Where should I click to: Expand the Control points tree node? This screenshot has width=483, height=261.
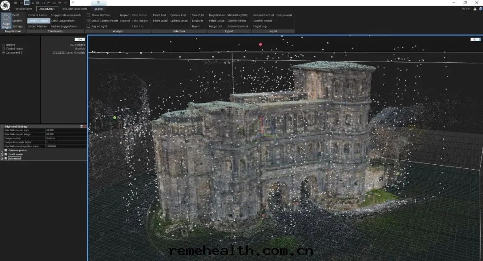pos(3,49)
